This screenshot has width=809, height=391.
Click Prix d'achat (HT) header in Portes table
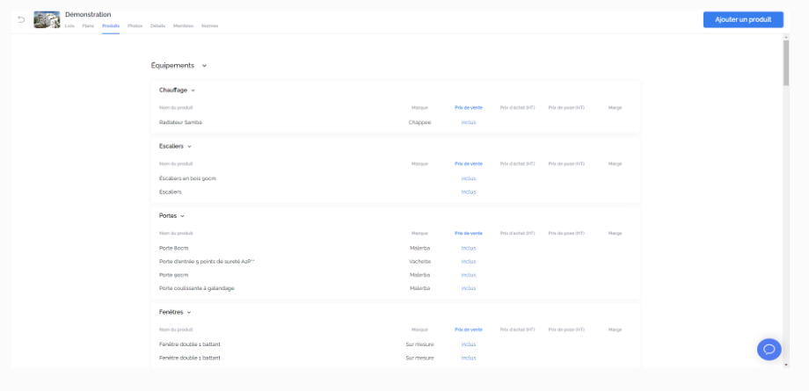[x=517, y=234]
